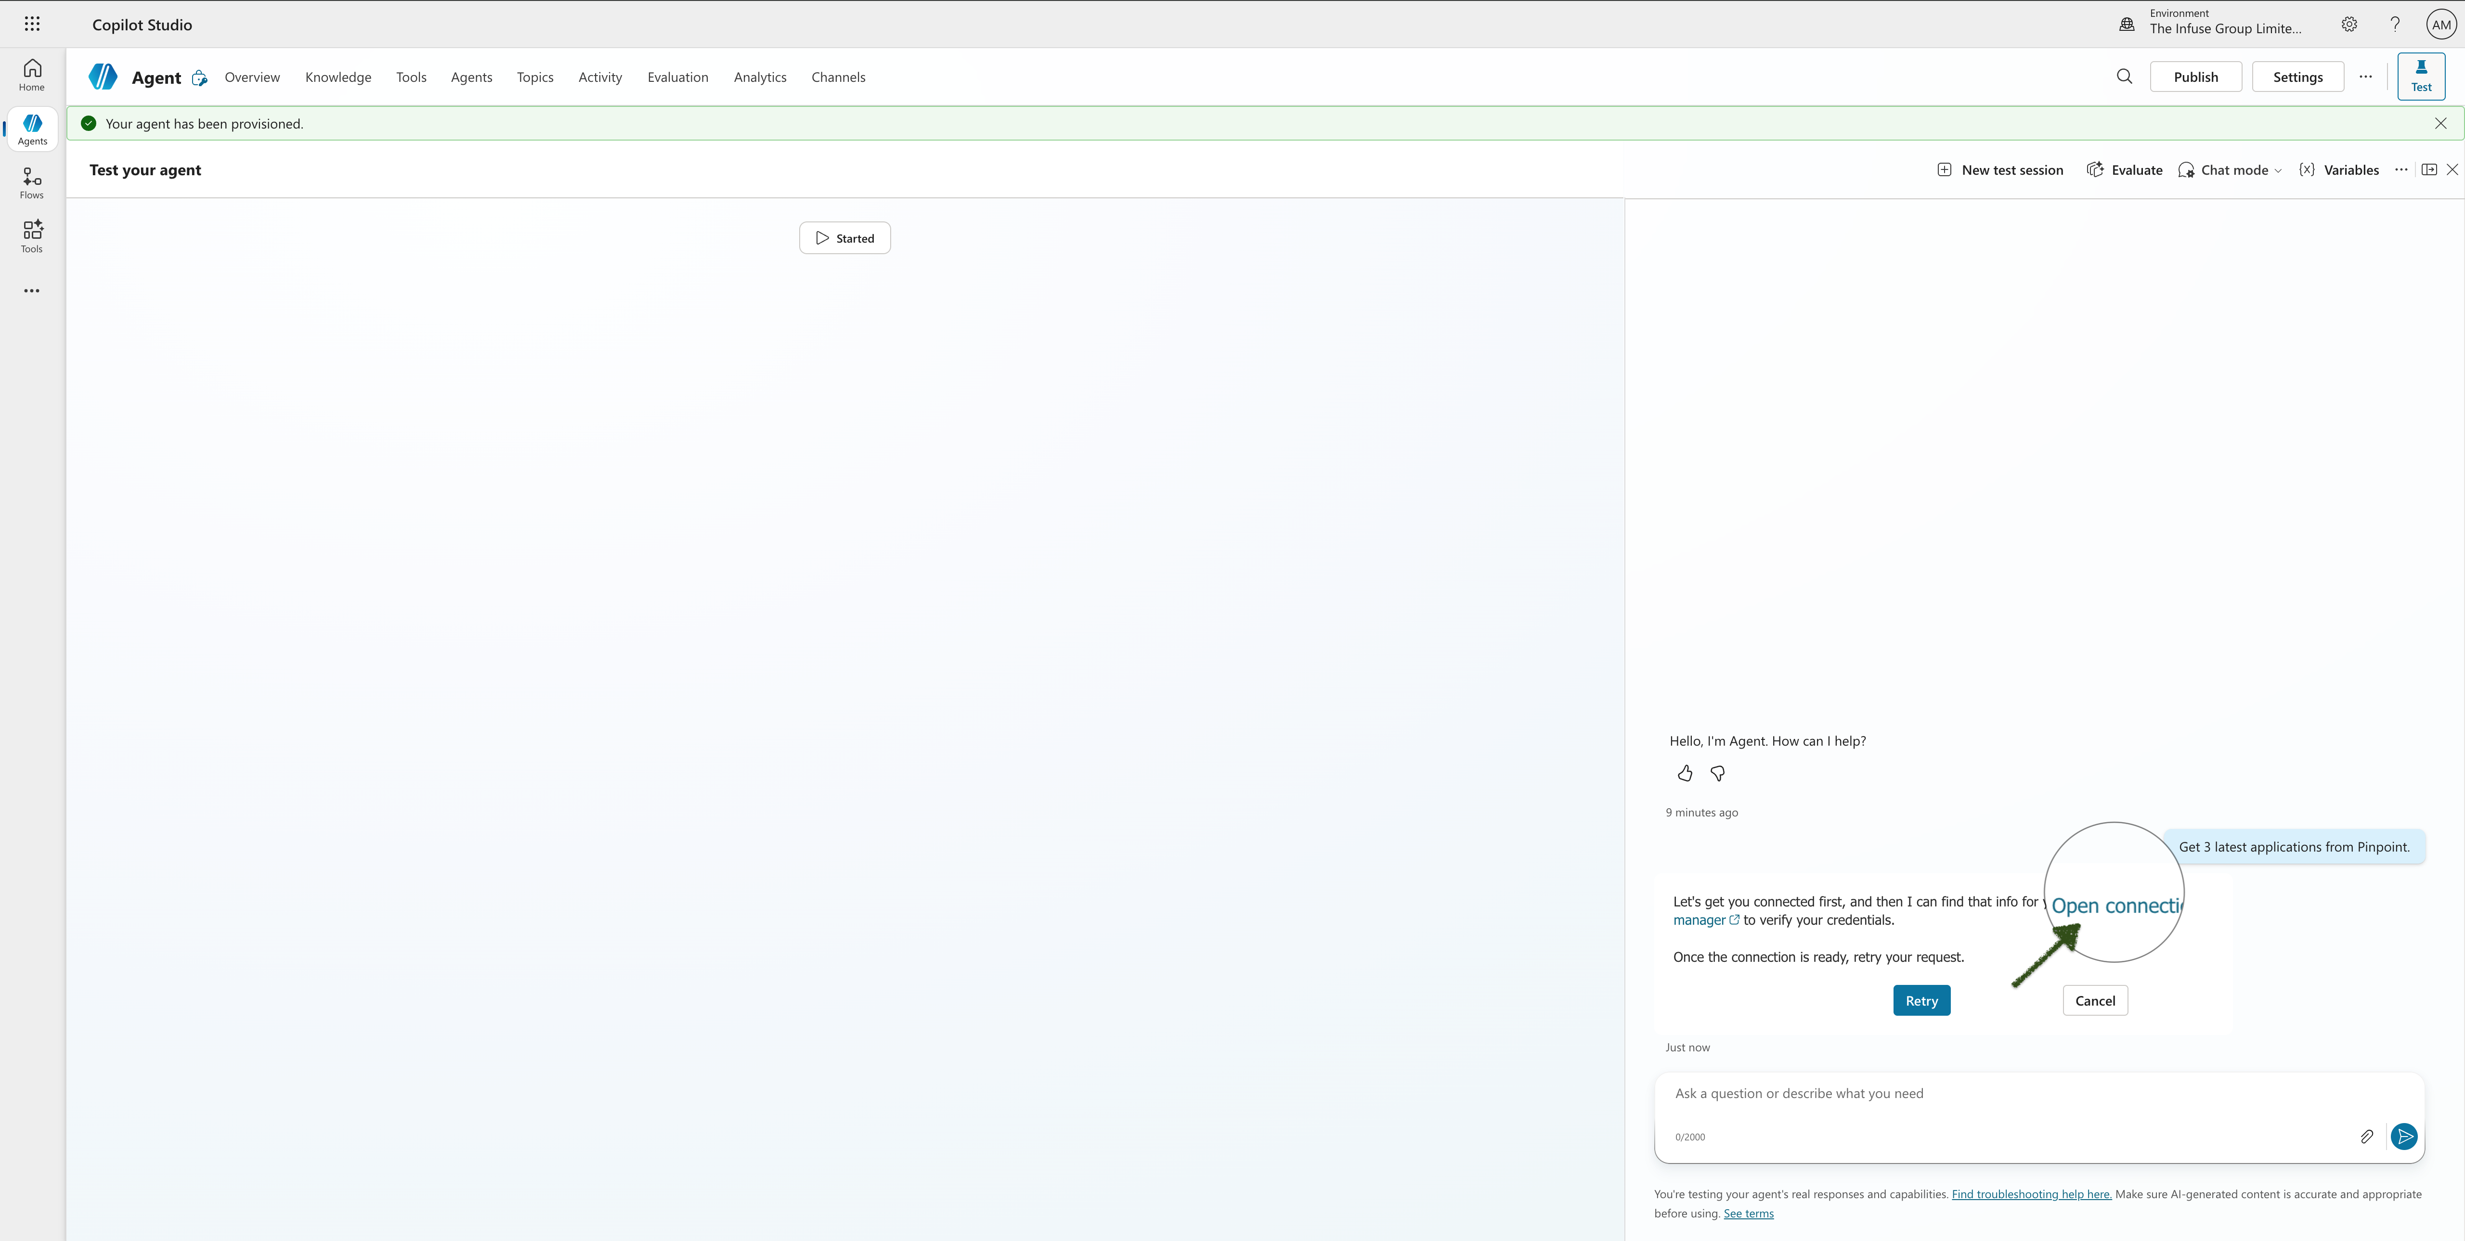This screenshot has width=2465, height=1241.
Task: Open Flows in left sidebar
Action: click(32, 183)
